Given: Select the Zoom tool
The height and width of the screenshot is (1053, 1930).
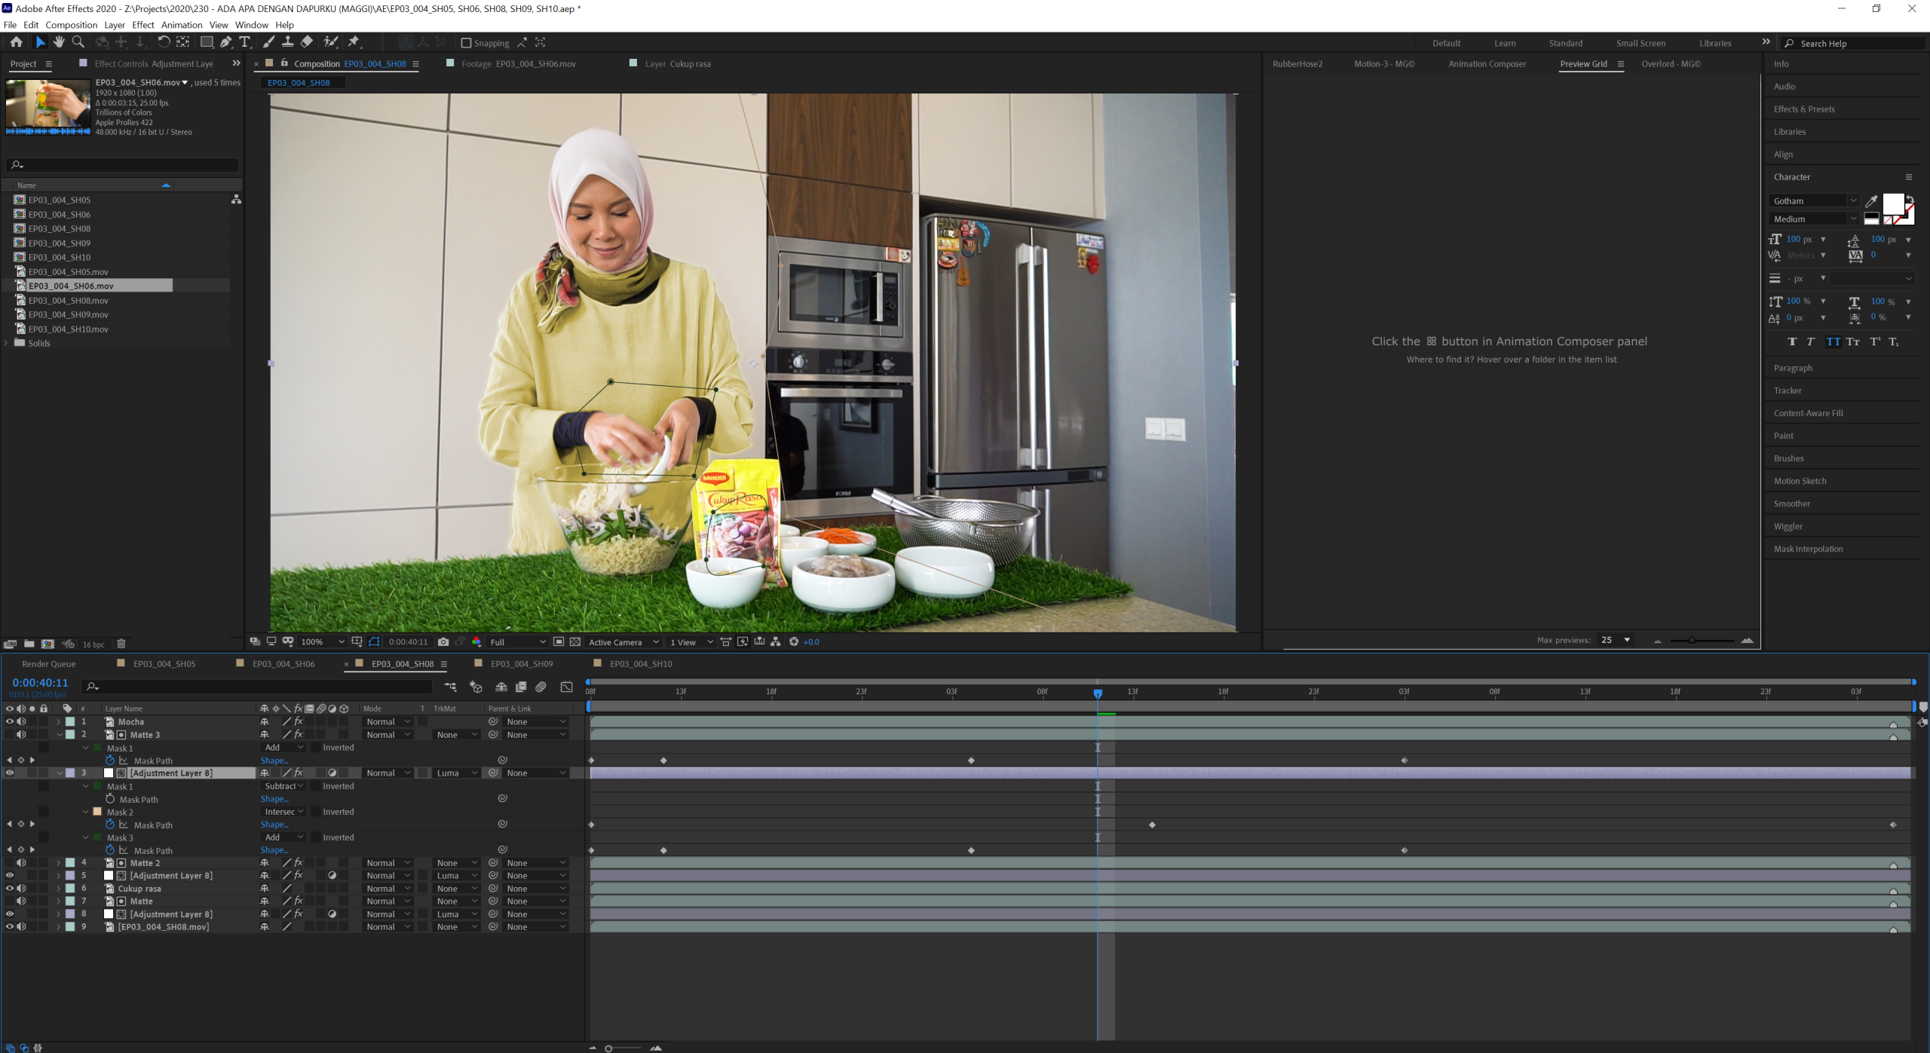Looking at the screenshot, I should (x=78, y=42).
